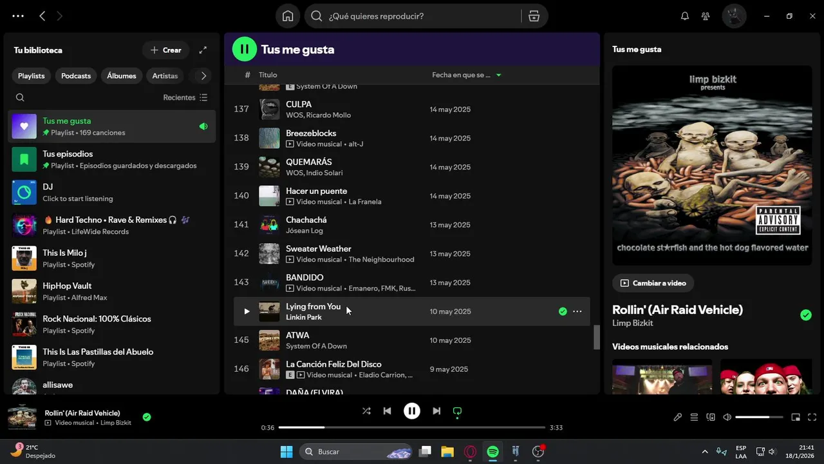The height and width of the screenshot is (464, 824).
Task: Select the Artistas filter chip
Action: tap(165, 75)
